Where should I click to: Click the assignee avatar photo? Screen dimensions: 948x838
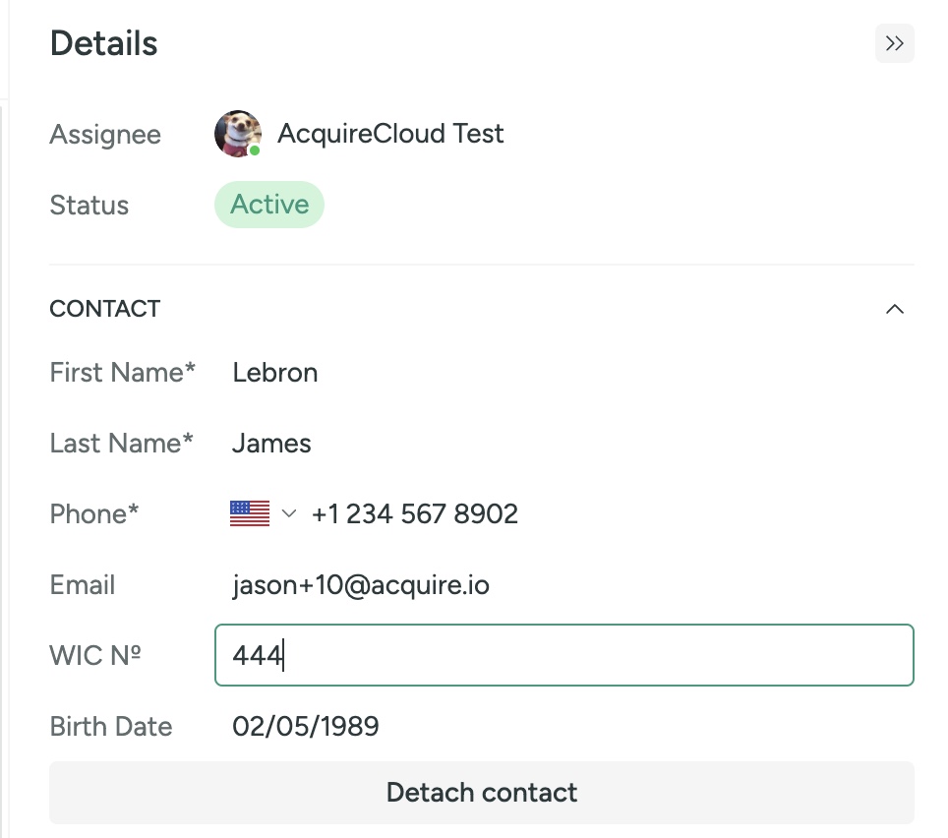(x=238, y=134)
